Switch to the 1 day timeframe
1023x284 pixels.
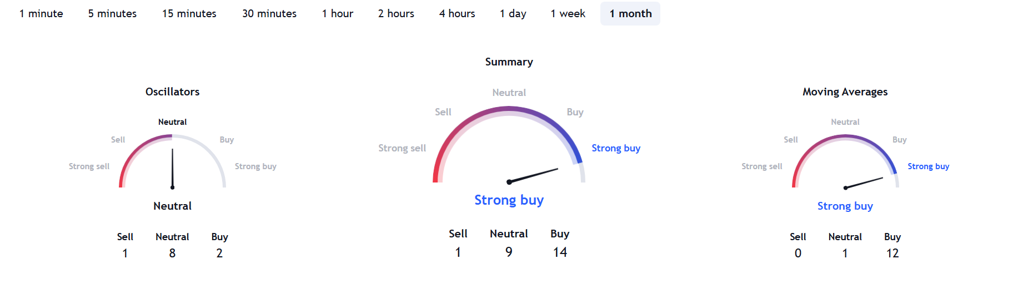(x=513, y=14)
